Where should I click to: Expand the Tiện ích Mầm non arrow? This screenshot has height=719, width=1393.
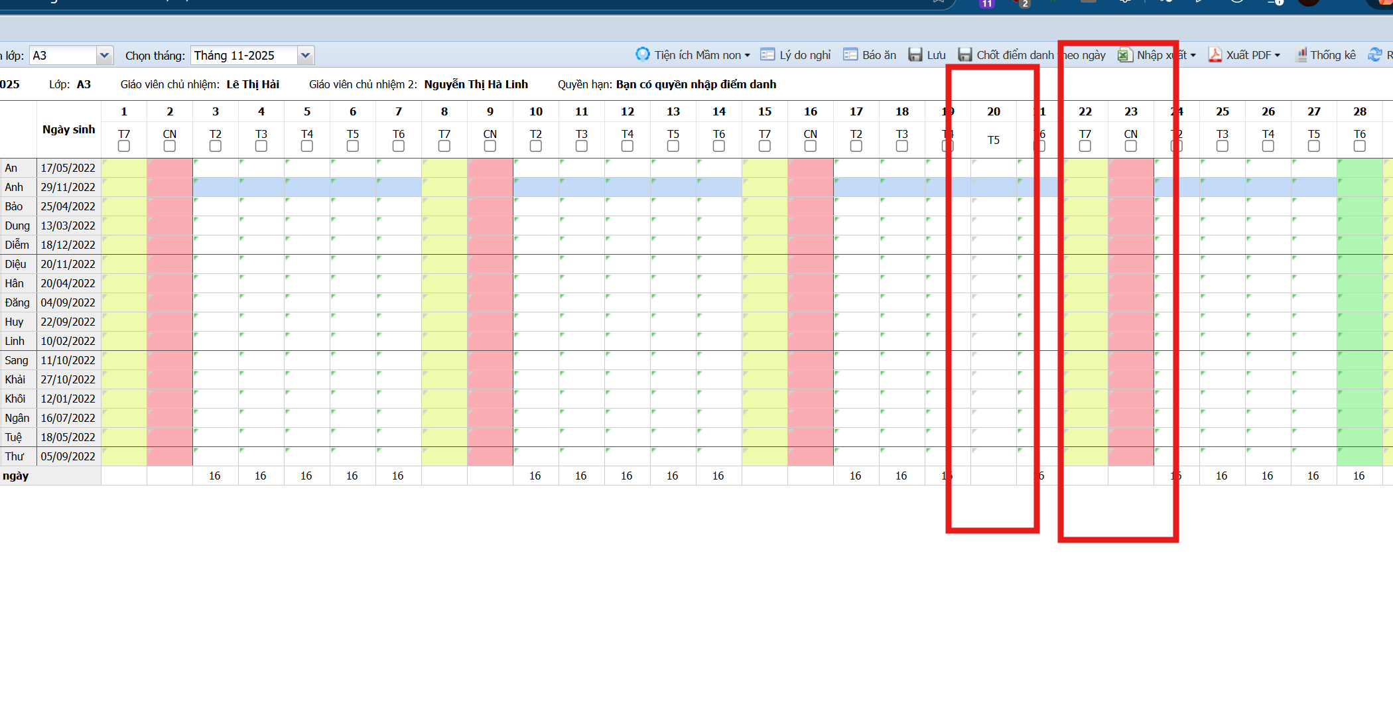click(x=748, y=56)
